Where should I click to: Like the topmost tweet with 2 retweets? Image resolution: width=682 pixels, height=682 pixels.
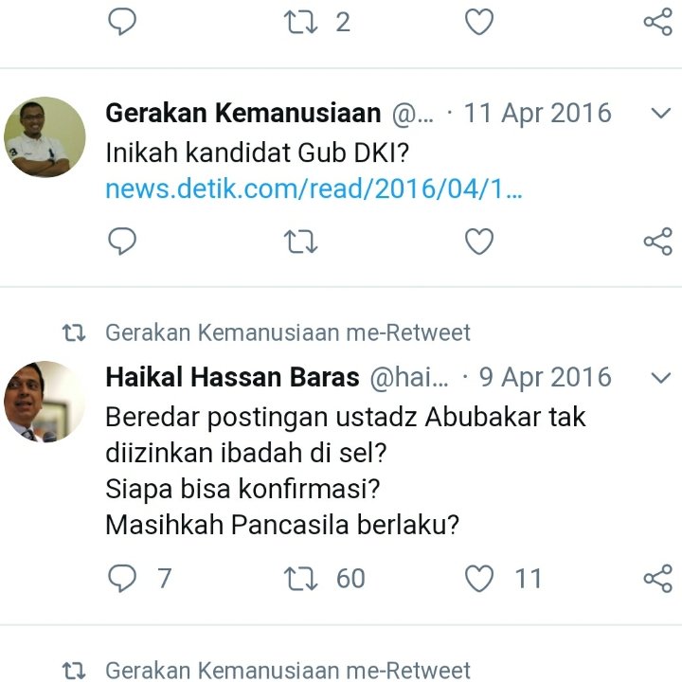[x=479, y=22]
